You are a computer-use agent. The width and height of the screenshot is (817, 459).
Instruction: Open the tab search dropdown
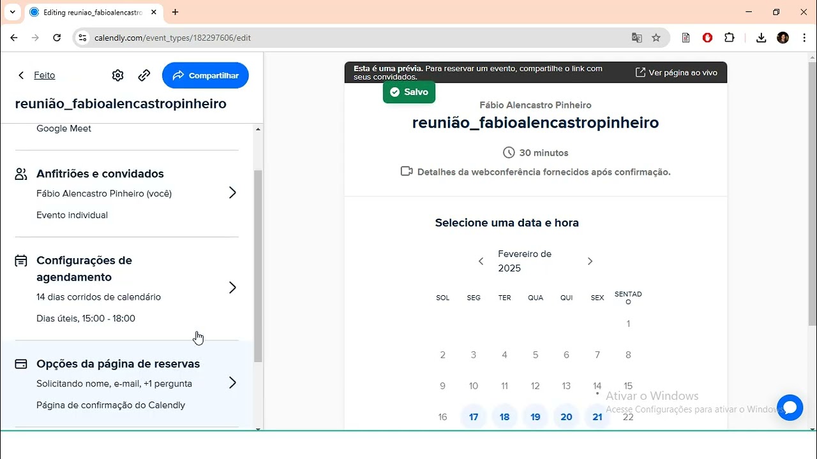pyautogui.click(x=12, y=12)
